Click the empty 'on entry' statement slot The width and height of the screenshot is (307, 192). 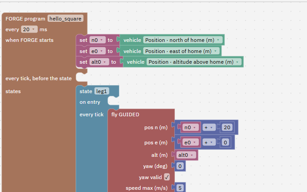(113, 101)
